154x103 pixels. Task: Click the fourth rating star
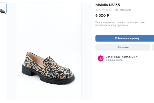(x=107, y=10)
